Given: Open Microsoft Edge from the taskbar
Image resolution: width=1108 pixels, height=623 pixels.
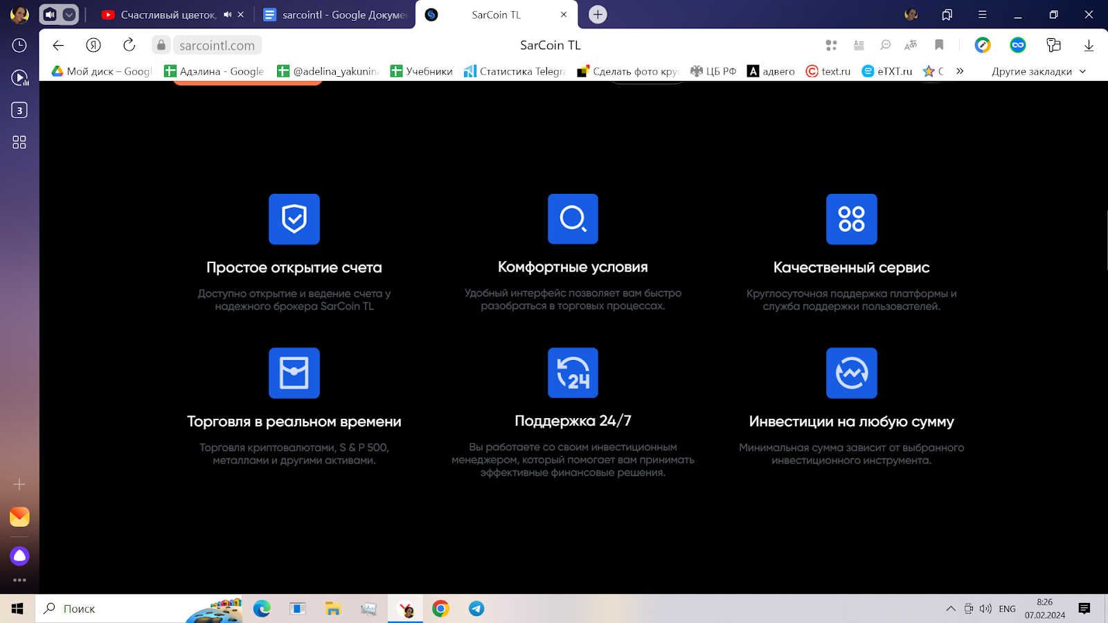Looking at the screenshot, I should 262,608.
